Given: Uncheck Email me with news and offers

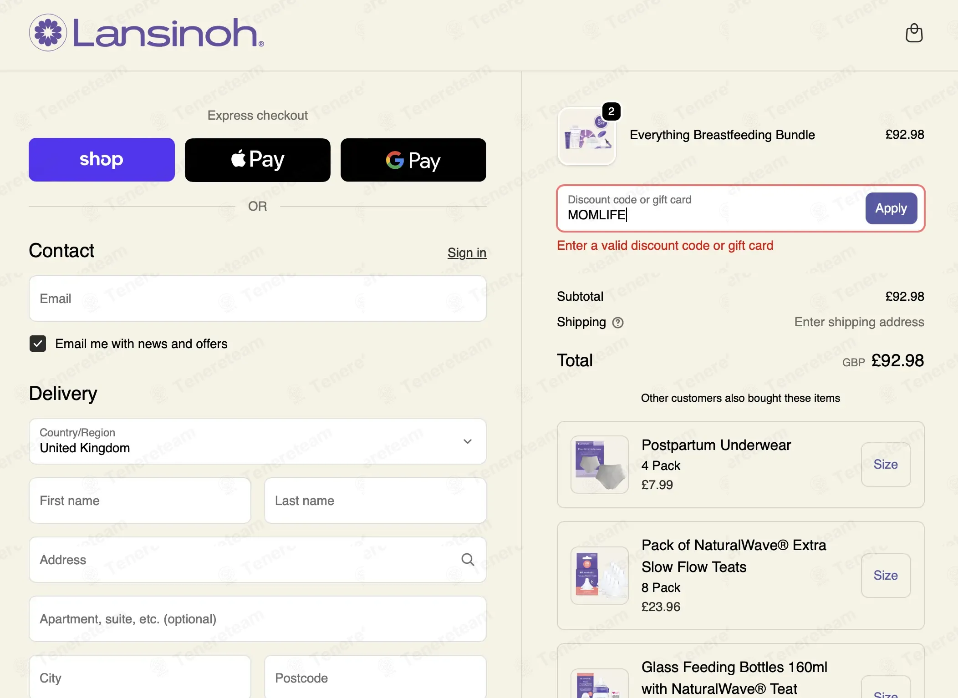Looking at the screenshot, I should pyautogui.click(x=38, y=344).
